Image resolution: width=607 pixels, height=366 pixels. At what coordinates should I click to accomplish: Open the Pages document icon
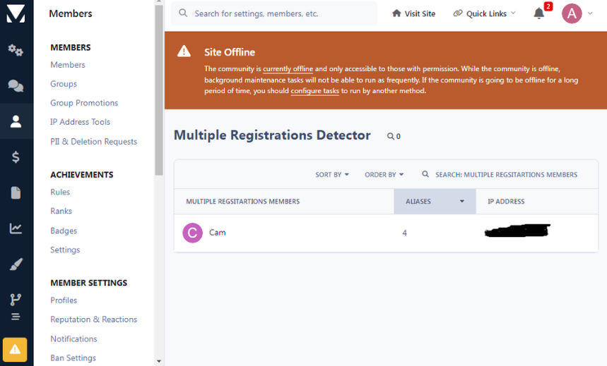[16, 193]
